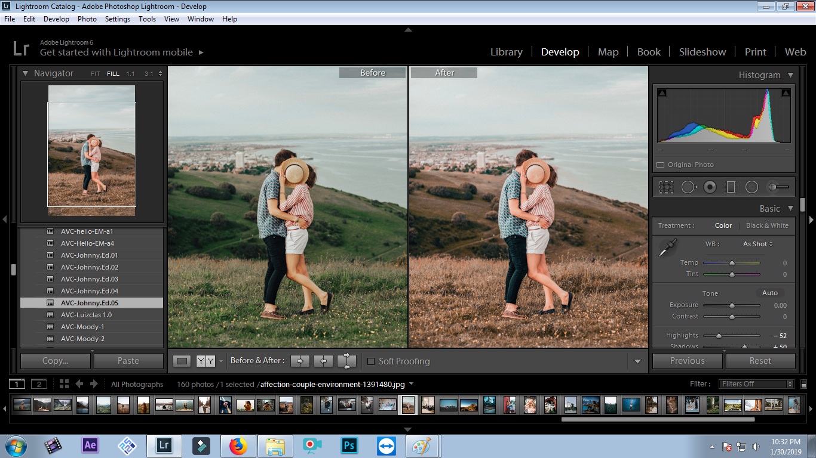The image size is (816, 458).
Task: Click the Copy... button
Action: click(56, 361)
